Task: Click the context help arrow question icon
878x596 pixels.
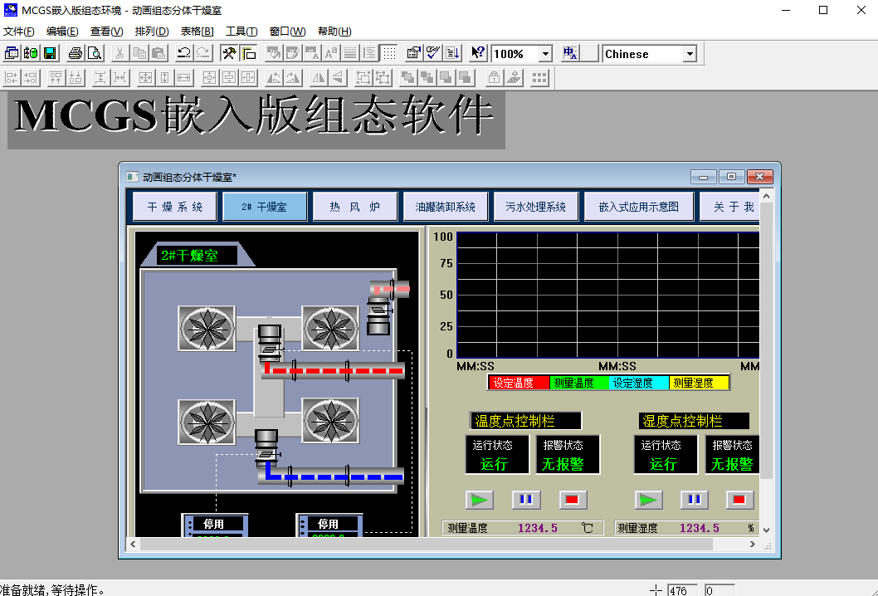Action: click(x=478, y=53)
